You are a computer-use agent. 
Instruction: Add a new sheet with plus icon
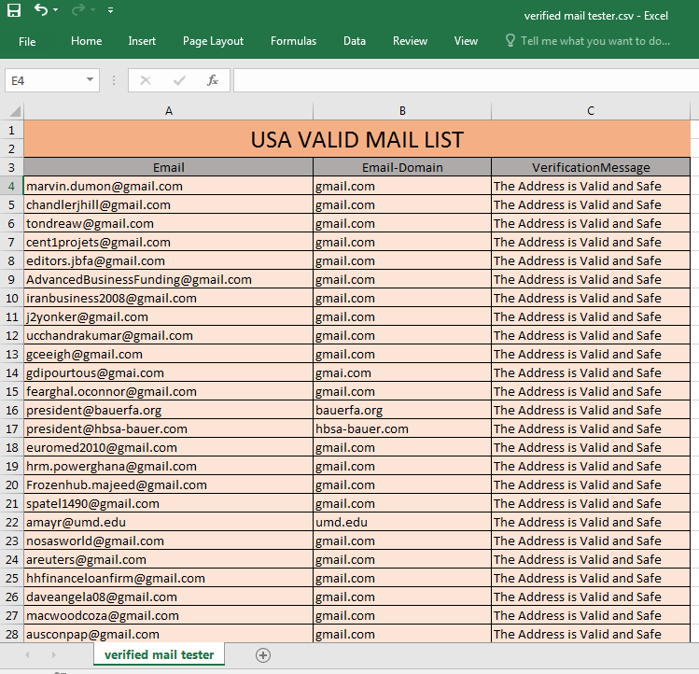click(263, 655)
